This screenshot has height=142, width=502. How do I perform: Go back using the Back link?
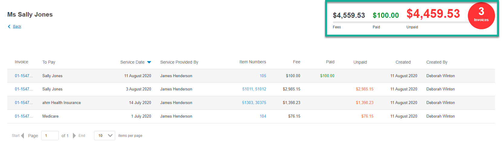(17, 27)
